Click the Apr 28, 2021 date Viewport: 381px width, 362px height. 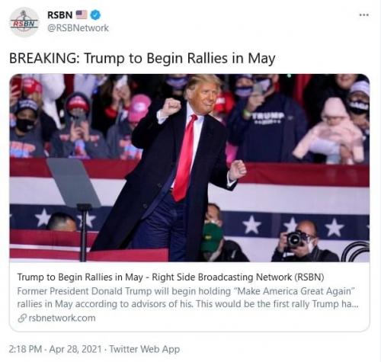pos(75,349)
